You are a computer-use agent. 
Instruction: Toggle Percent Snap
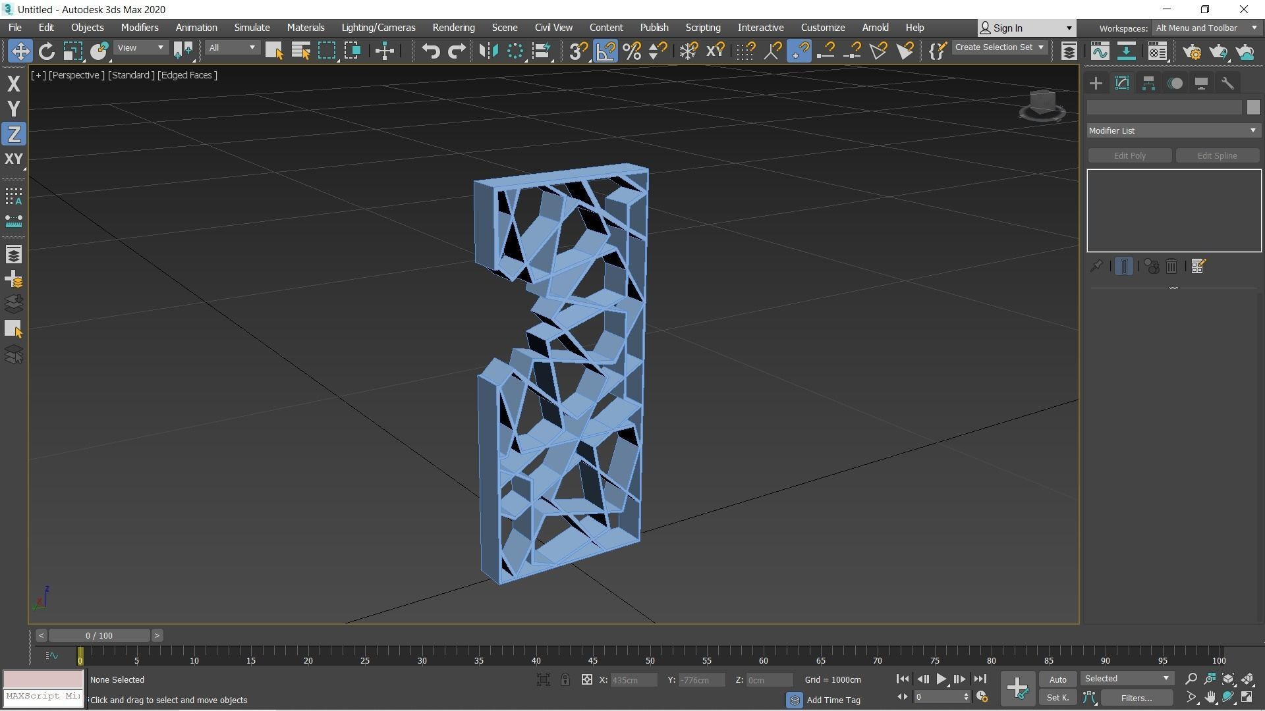(x=631, y=51)
